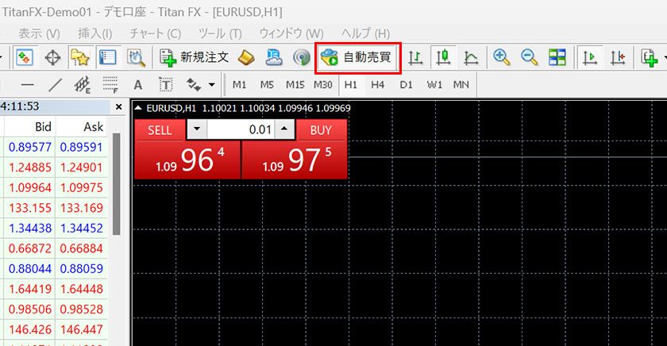Screen dimensions: 667x346
Task: Toggle the Terminal panel icon
Action: pos(107,57)
